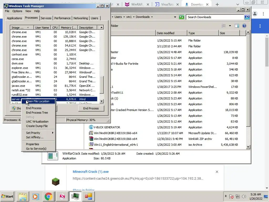Open the File menu in Task Manager
Viewport: 269px width, 202px height.
coord(7,11)
